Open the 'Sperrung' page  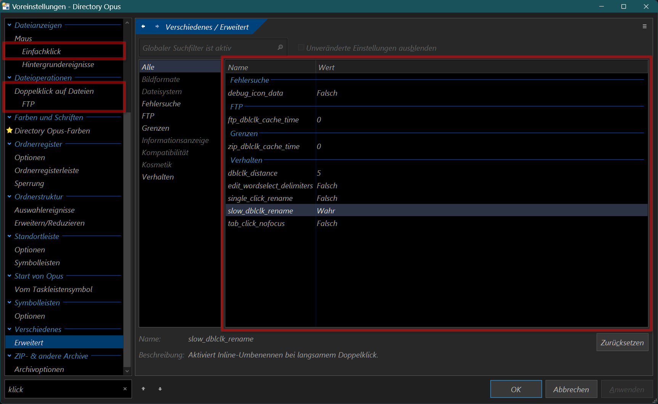coord(64,183)
